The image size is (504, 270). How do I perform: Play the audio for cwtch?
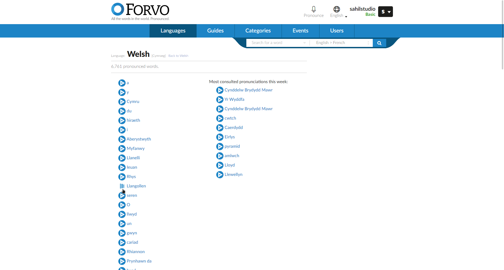pyautogui.click(x=220, y=118)
